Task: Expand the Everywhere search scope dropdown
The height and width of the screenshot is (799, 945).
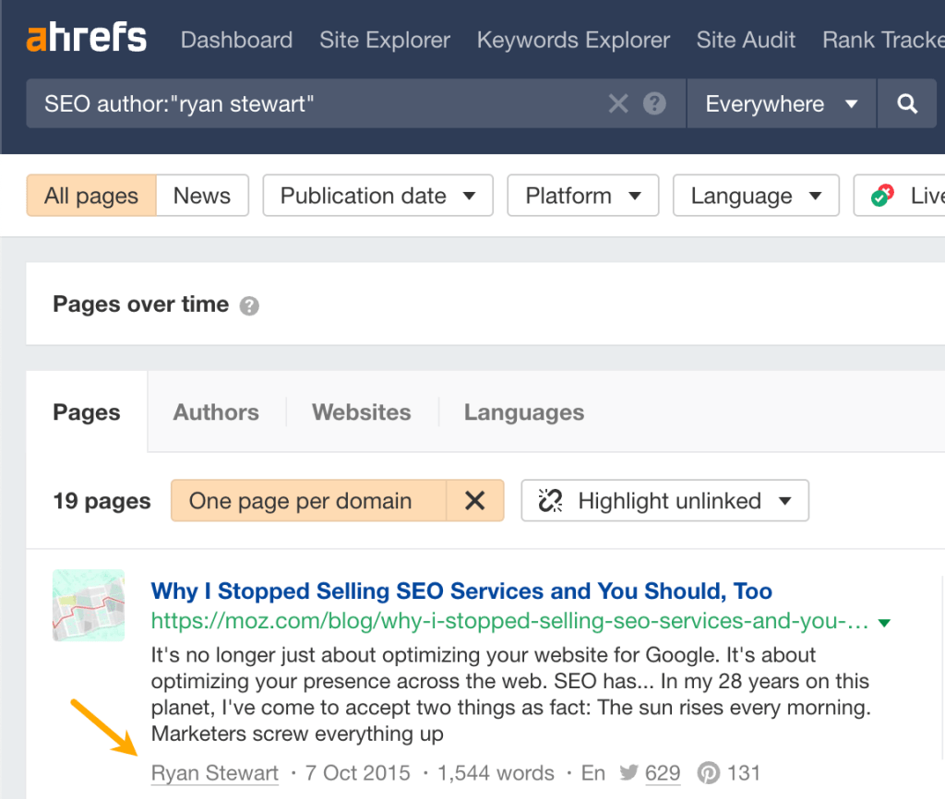Action: [x=780, y=103]
